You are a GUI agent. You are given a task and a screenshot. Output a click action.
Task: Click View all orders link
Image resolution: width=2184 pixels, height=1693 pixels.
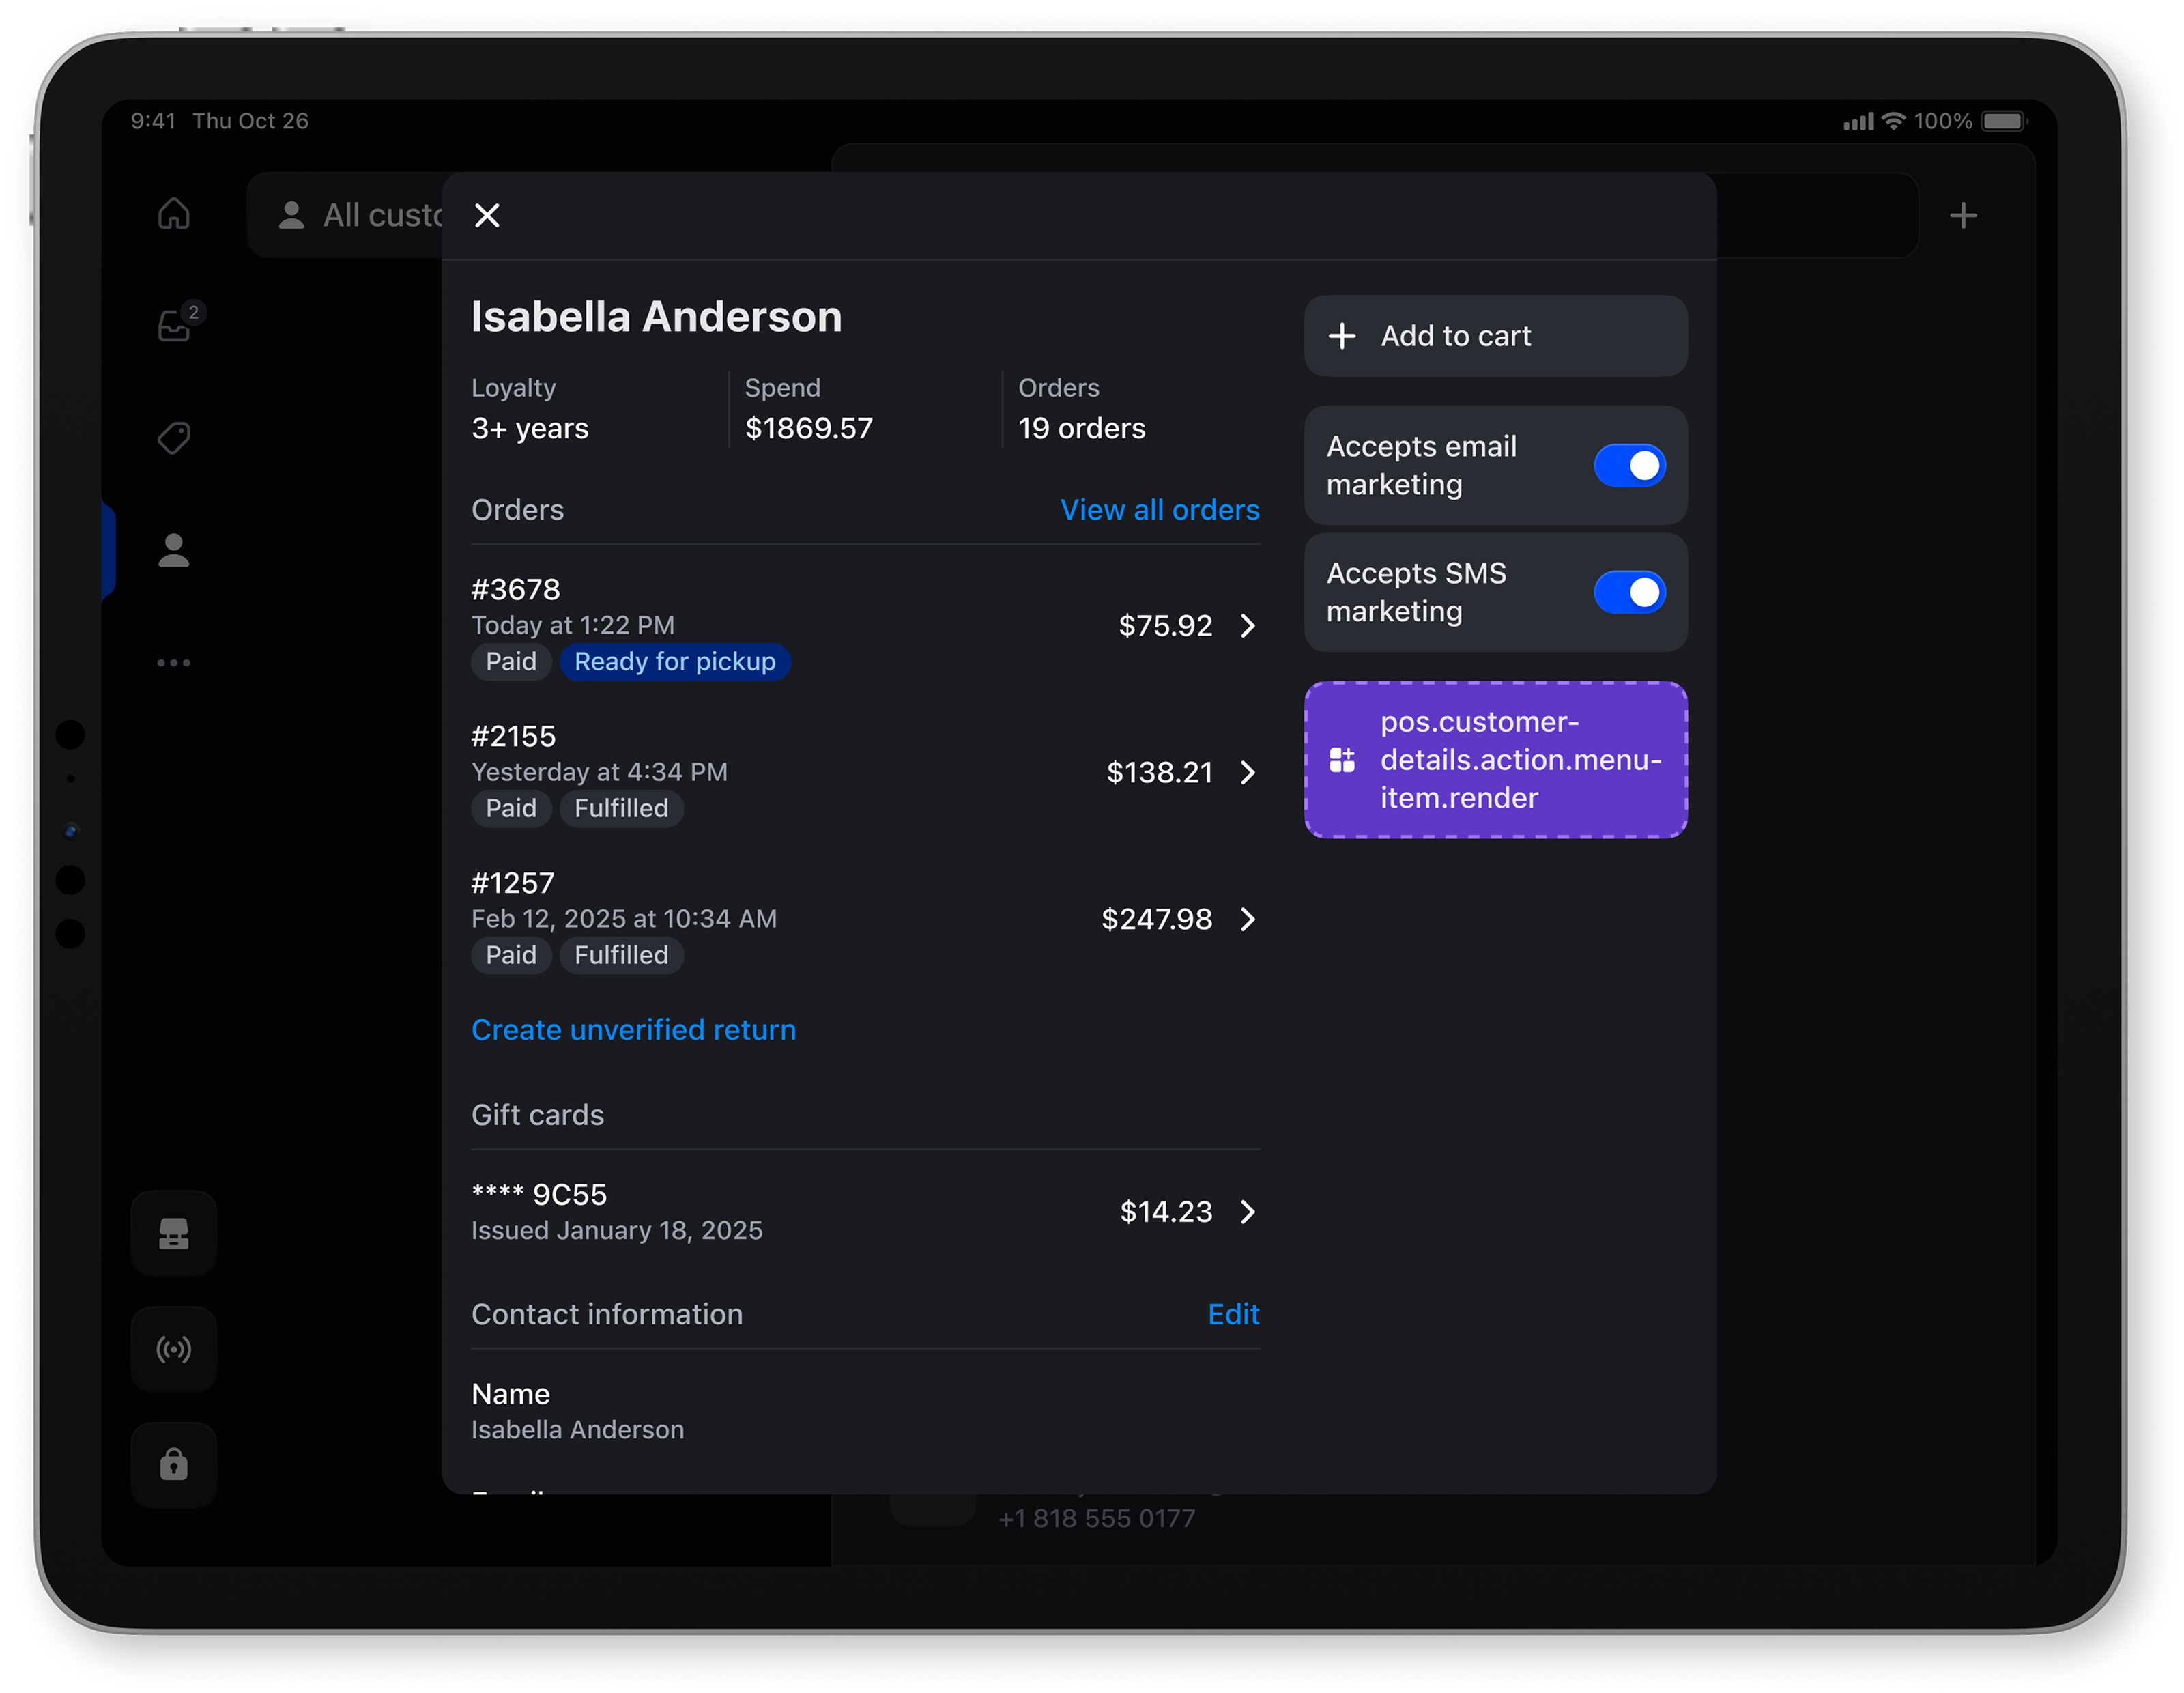[x=1159, y=510]
